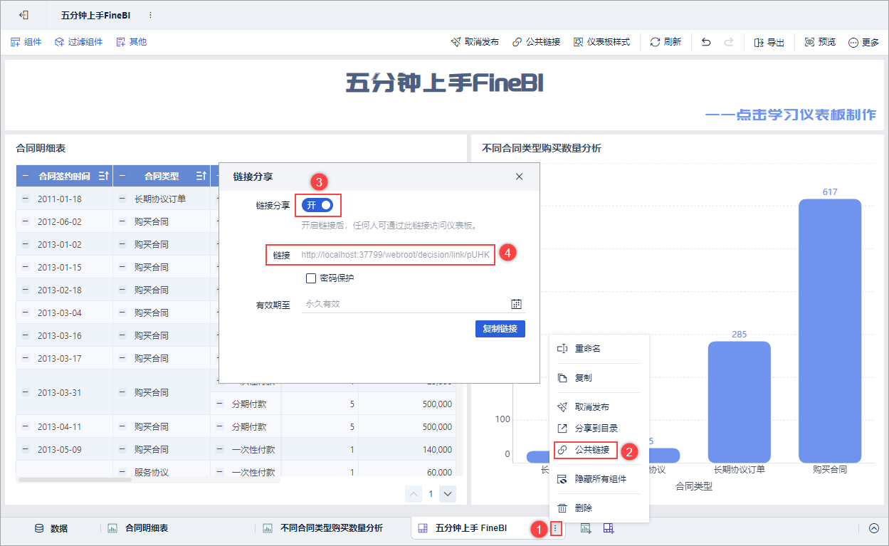Click the back/exit icon at top left
The width and height of the screenshot is (889, 546).
23,15
